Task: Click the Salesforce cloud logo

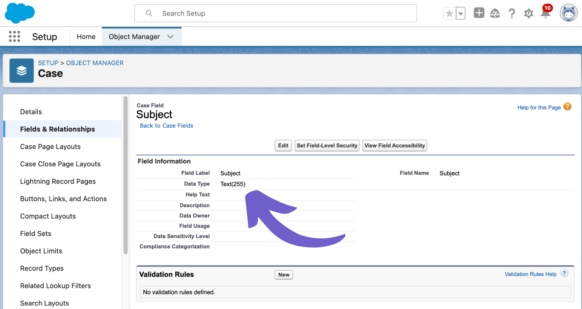Action: point(19,13)
